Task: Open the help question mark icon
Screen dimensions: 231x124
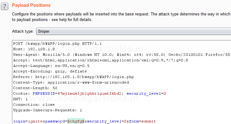Action: [5, 6]
